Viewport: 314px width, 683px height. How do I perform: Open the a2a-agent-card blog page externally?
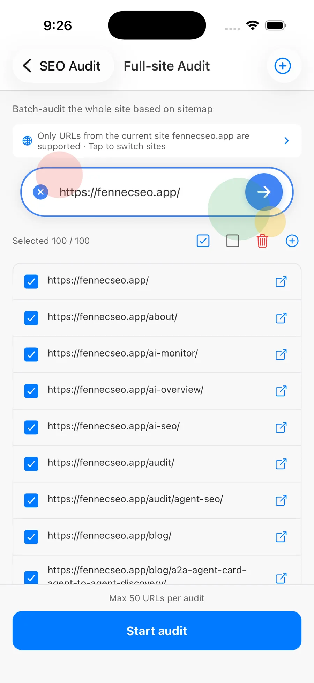(281, 578)
